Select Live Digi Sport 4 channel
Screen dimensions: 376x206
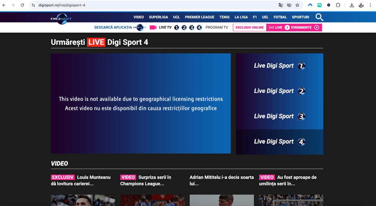point(279,142)
